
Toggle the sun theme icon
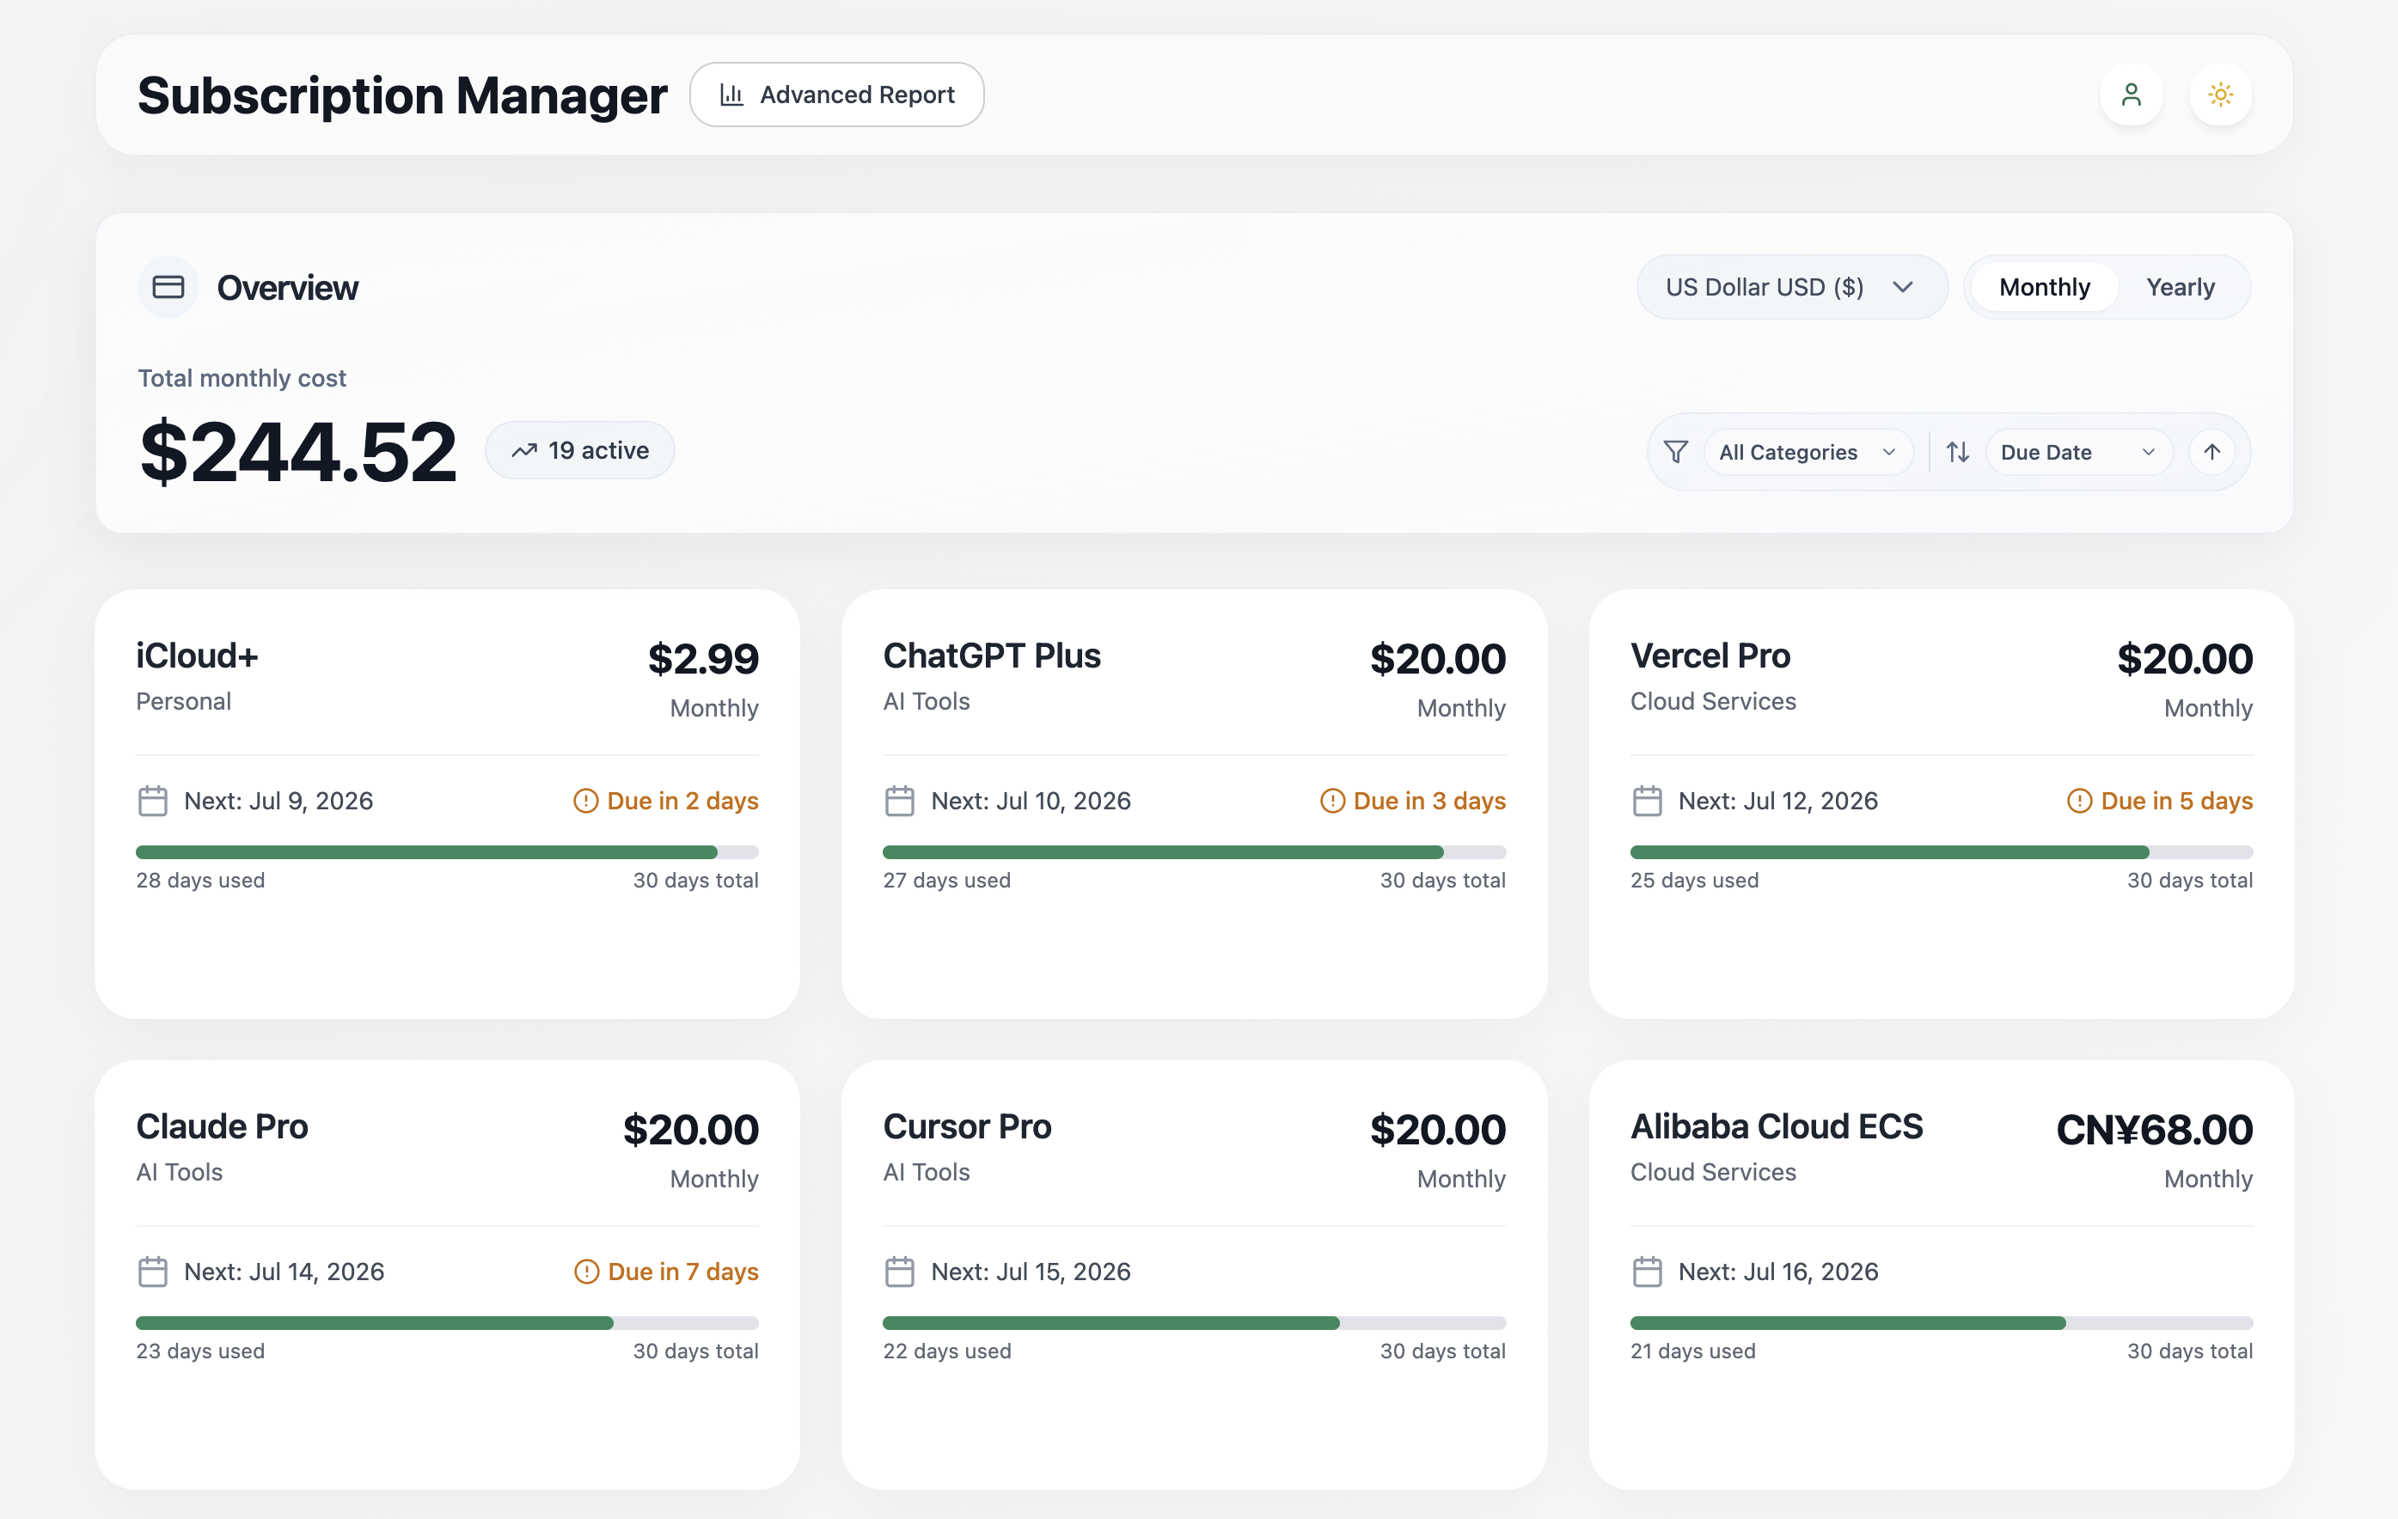tap(2220, 95)
